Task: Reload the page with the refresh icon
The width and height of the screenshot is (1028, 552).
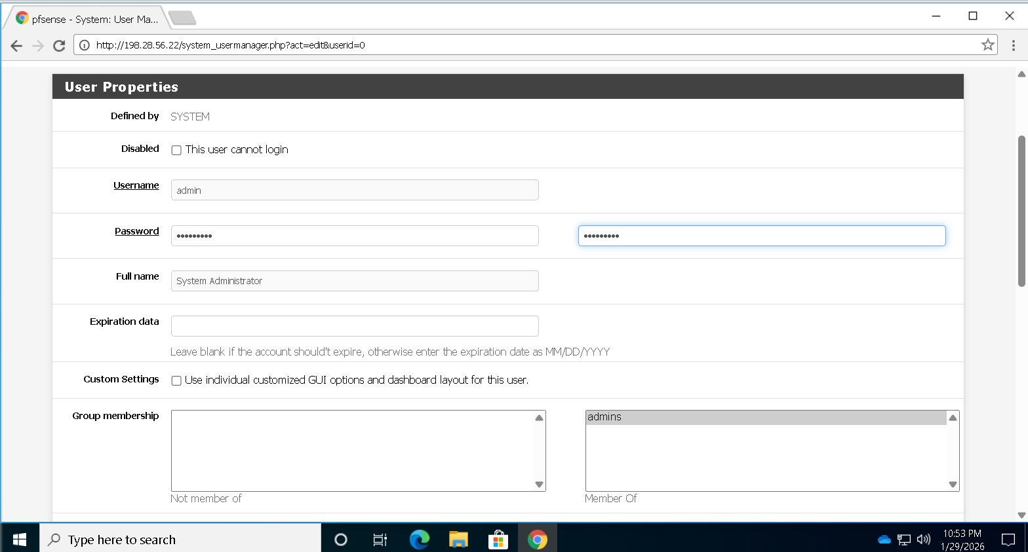Action: (x=59, y=45)
